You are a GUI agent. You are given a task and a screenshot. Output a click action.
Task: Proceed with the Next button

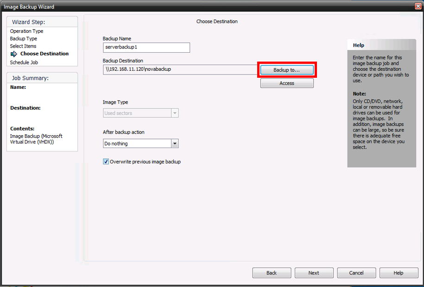coord(314,273)
